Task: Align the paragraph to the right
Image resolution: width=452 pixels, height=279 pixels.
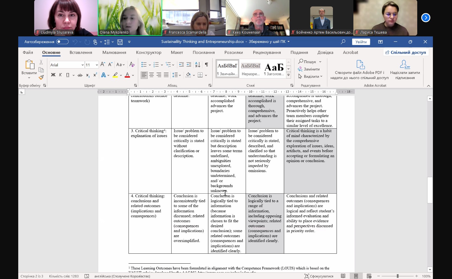Action: [x=159, y=75]
